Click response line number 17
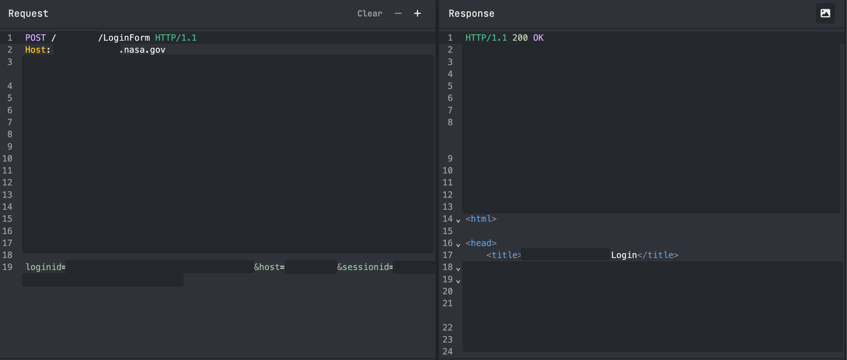Image resolution: width=847 pixels, height=360 pixels. pos(447,255)
